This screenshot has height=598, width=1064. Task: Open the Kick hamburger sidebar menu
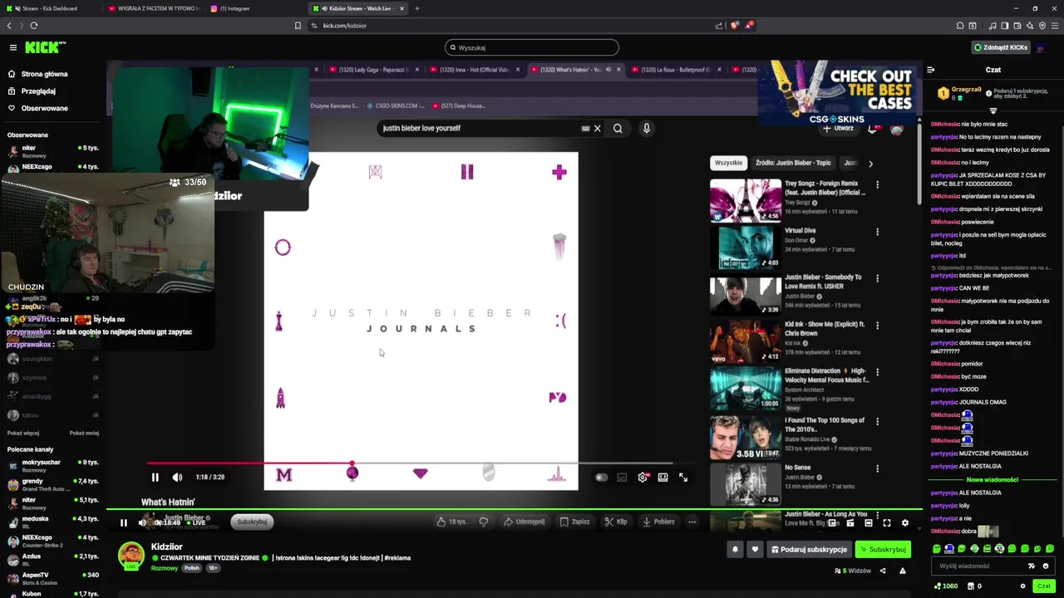[13, 47]
